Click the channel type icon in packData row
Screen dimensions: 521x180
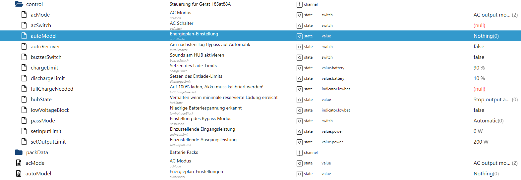[x=300, y=153]
